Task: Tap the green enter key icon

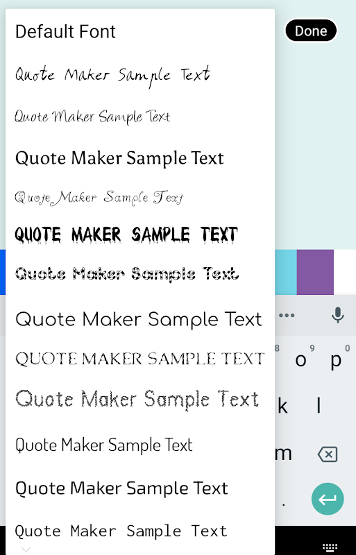Action: click(328, 499)
